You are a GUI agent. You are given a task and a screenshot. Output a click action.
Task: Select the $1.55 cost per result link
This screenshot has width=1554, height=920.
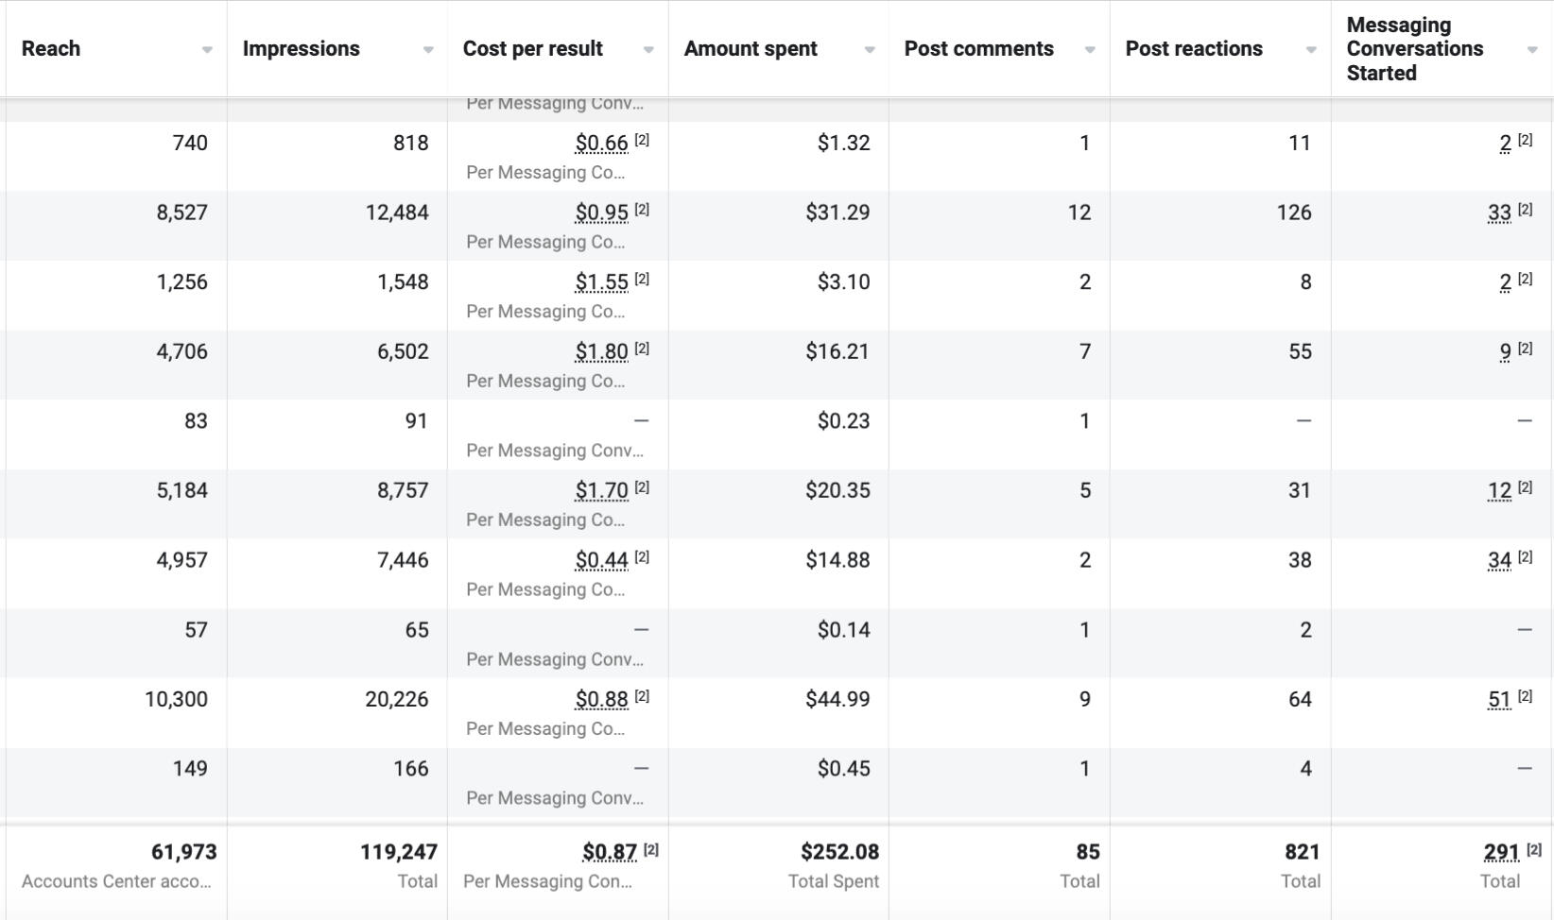tap(601, 282)
